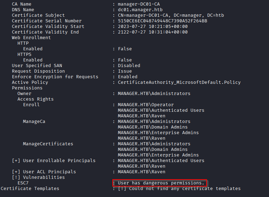Select the DNS name dc01.manager.htb
This screenshot has width=269, height=197.
(140, 10)
